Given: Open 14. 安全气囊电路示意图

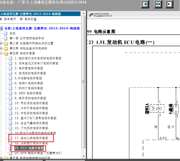Looking at the screenshot, I should point(31,123).
